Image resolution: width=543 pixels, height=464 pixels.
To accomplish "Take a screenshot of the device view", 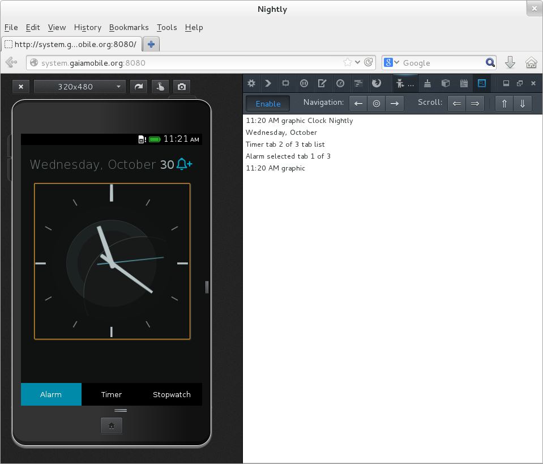I will [181, 87].
